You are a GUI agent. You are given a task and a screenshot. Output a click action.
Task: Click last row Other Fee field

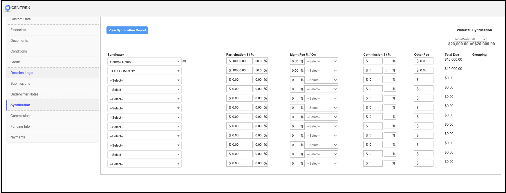tap(424, 163)
